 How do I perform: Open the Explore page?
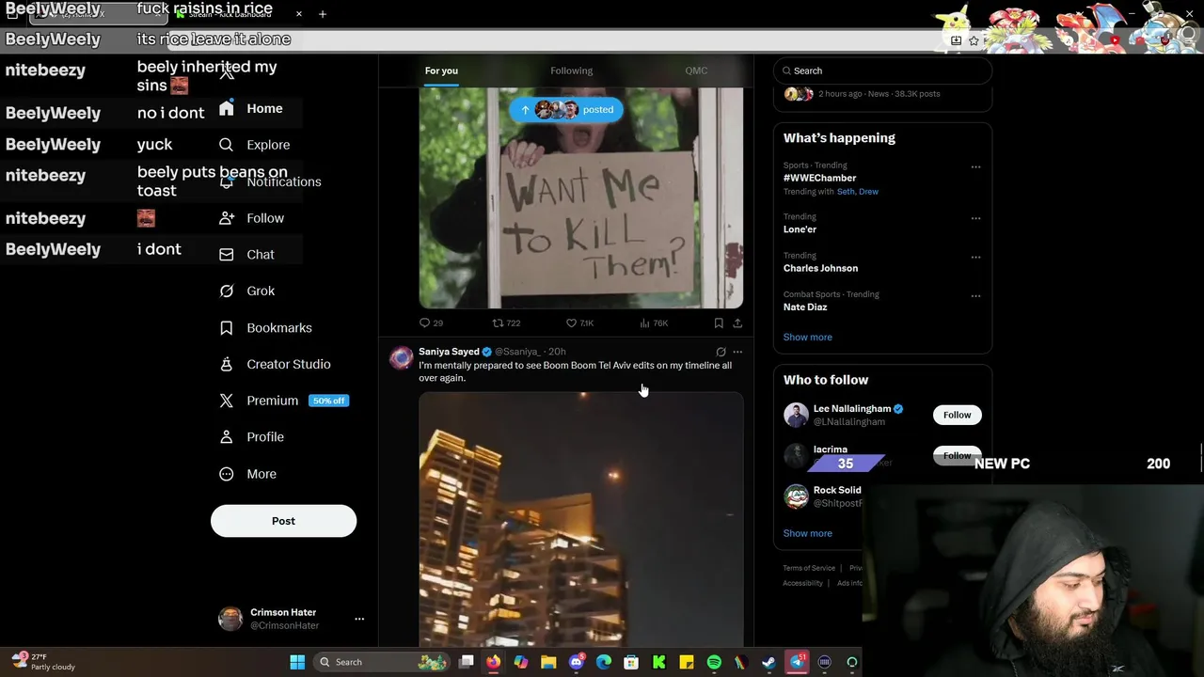[254, 145]
